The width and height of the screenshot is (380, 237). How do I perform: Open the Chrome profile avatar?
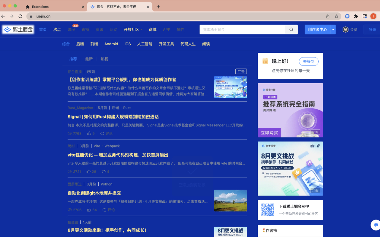coord(373,16)
